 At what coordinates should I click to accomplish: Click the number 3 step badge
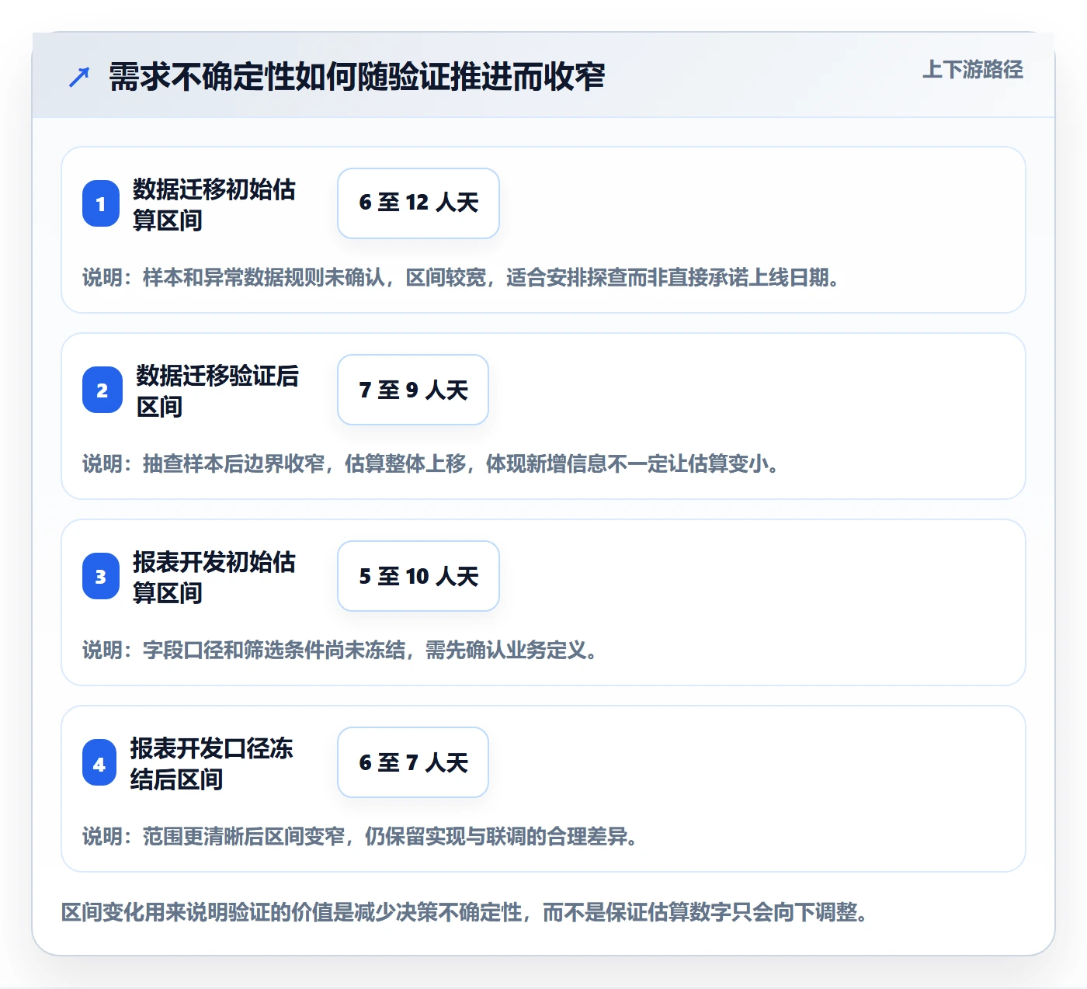point(101,576)
